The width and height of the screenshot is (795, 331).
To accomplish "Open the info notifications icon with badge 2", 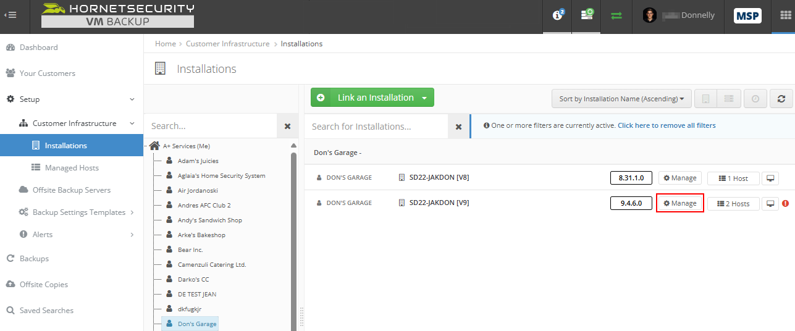I will coord(558,15).
